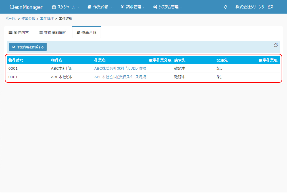Expand the 作業台帳 navigation menu
287x193 pixels.
tap(100, 7)
